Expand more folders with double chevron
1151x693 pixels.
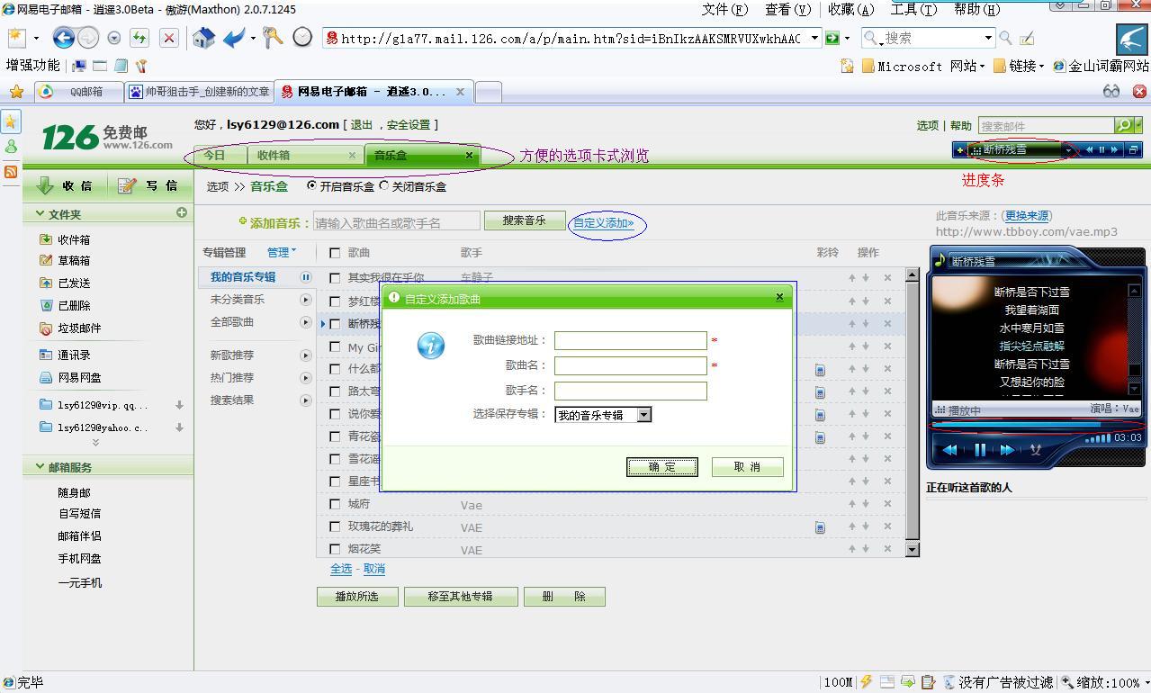[x=95, y=443]
